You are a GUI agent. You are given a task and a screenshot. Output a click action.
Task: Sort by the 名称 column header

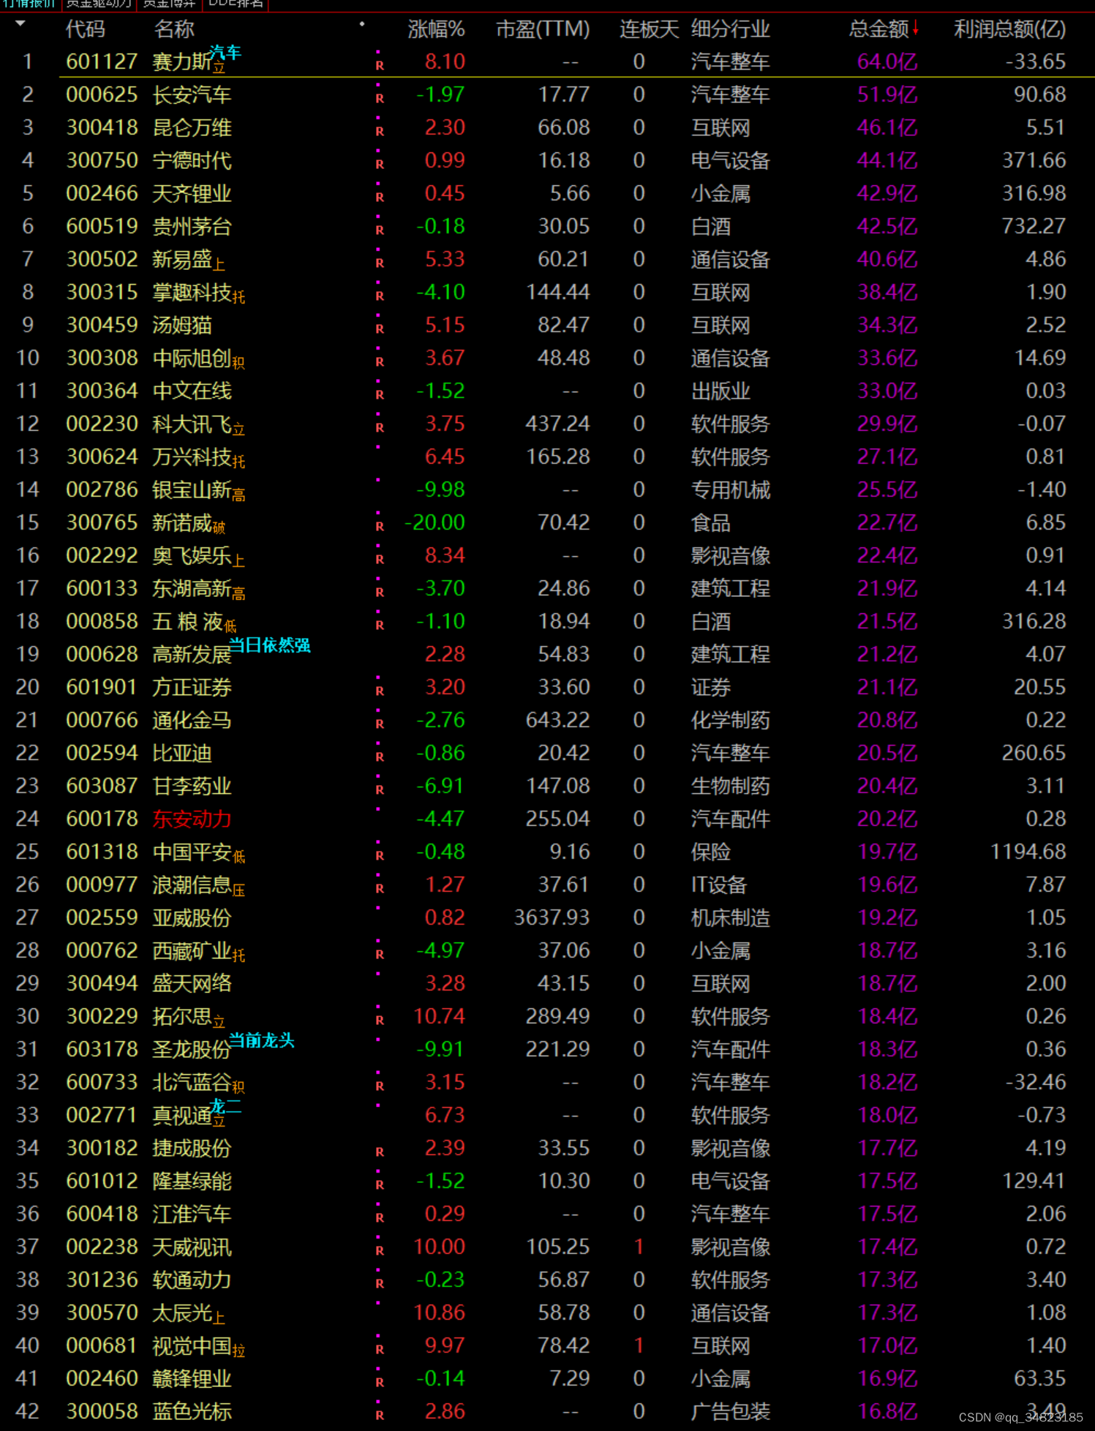[x=174, y=29]
